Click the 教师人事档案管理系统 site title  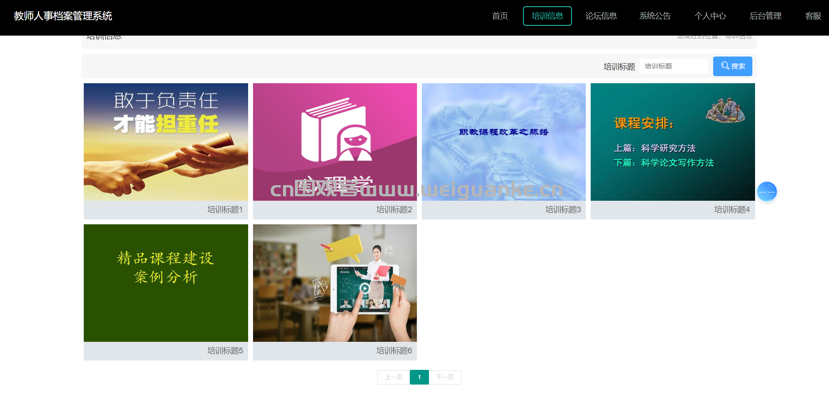(63, 16)
